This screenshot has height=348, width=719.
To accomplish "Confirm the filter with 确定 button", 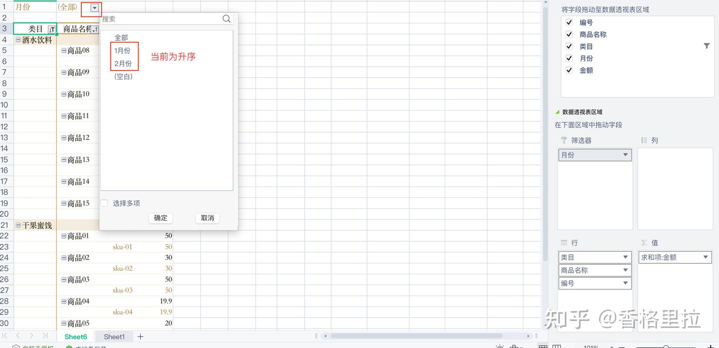I will click(161, 218).
